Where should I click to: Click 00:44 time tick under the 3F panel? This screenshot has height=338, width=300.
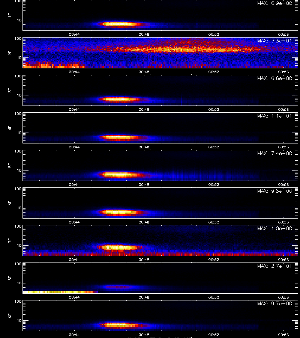pos(74,110)
